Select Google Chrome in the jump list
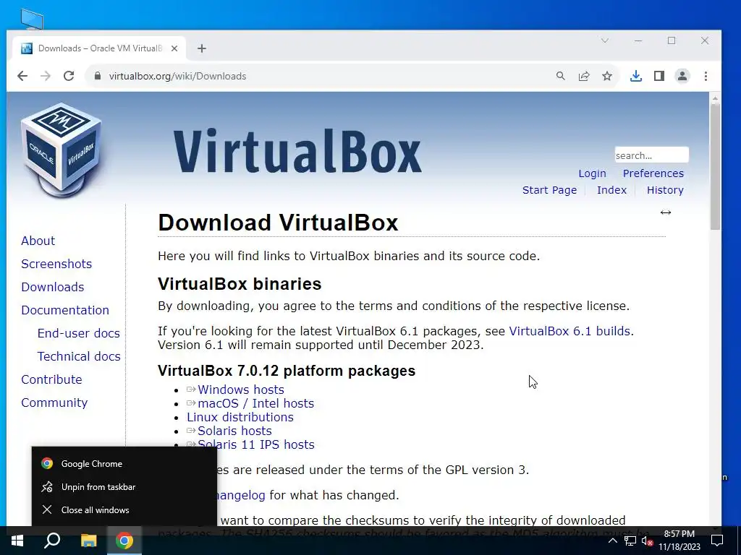 tap(124, 464)
